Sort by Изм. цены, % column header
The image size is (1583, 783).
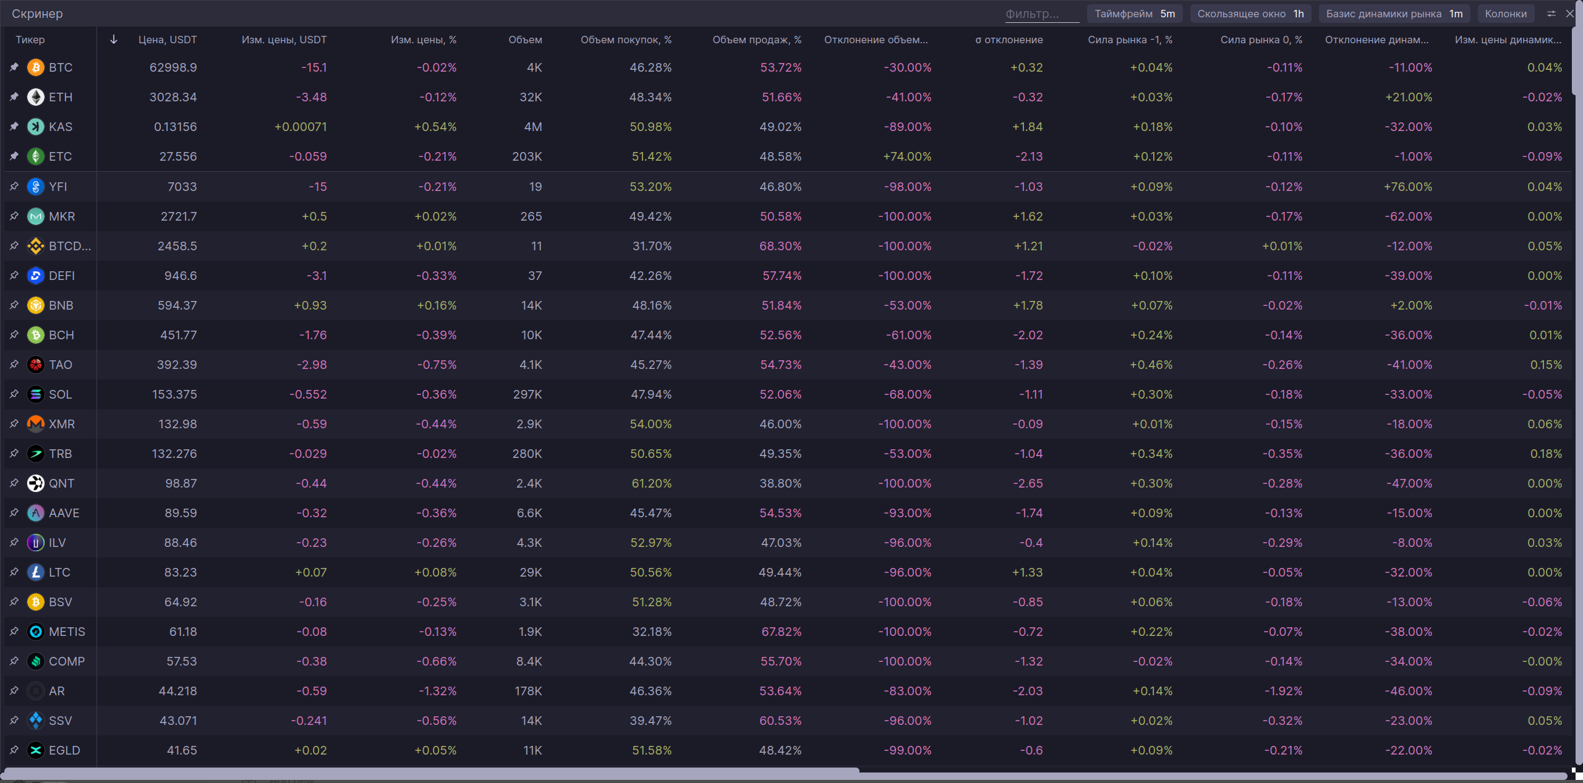tap(424, 40)
